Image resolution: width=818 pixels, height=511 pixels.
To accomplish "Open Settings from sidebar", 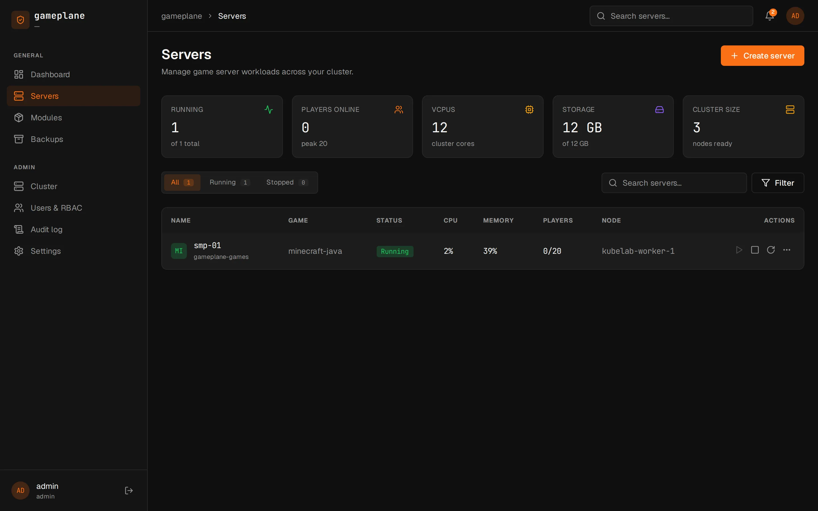I will coord(73,251).
